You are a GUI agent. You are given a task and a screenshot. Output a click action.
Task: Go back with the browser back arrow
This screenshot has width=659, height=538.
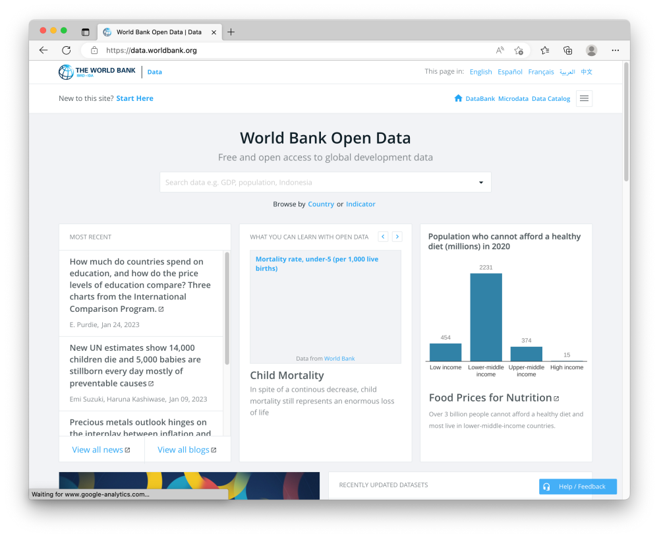(x=43, y=51)
